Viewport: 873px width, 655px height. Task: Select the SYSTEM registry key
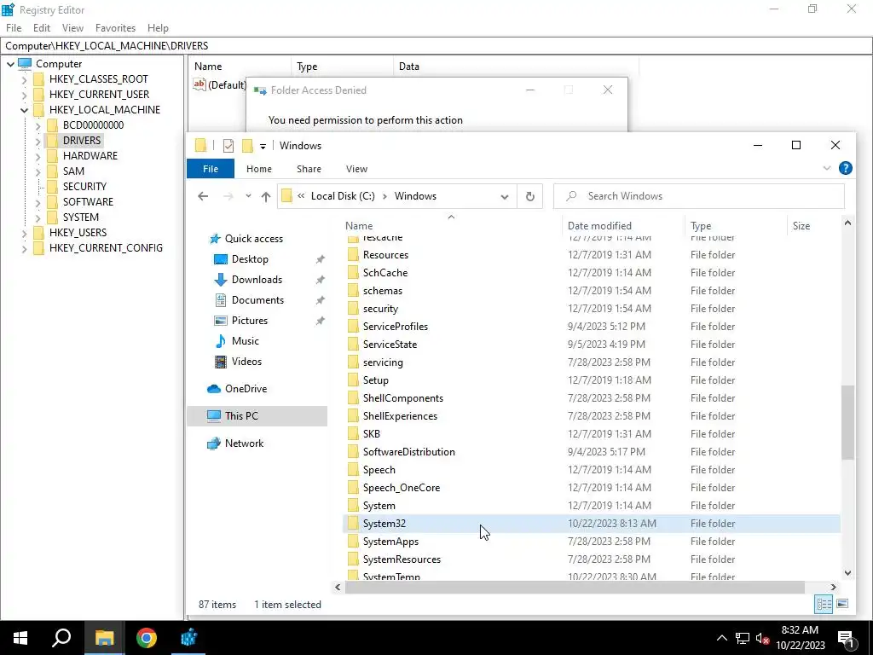pos(81,217)
